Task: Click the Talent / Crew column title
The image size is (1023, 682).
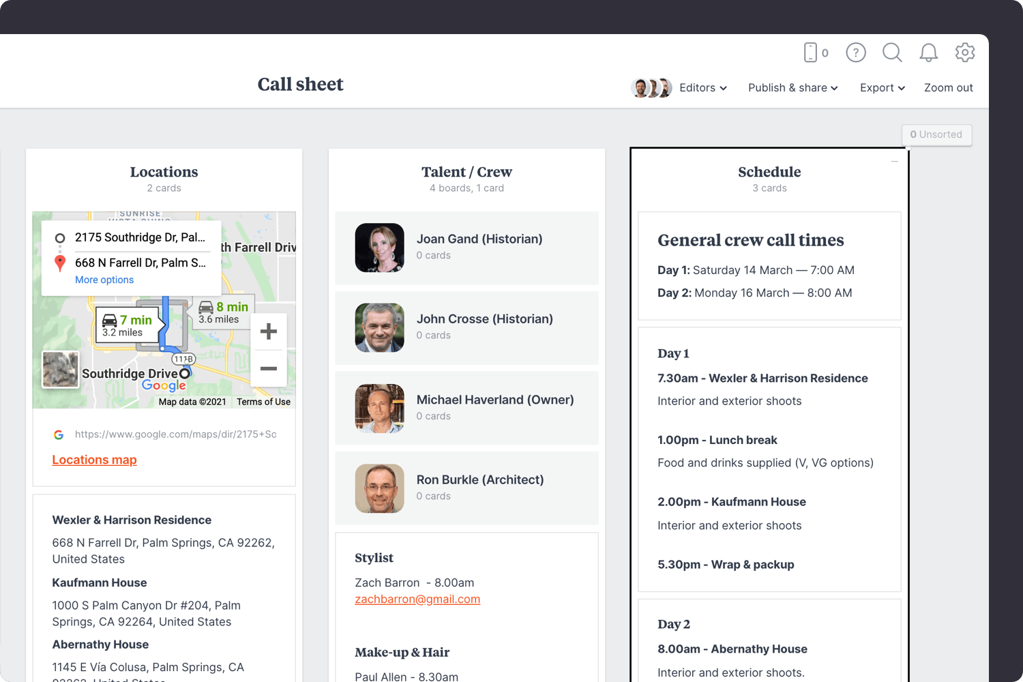Action: [x=466, y=172]
